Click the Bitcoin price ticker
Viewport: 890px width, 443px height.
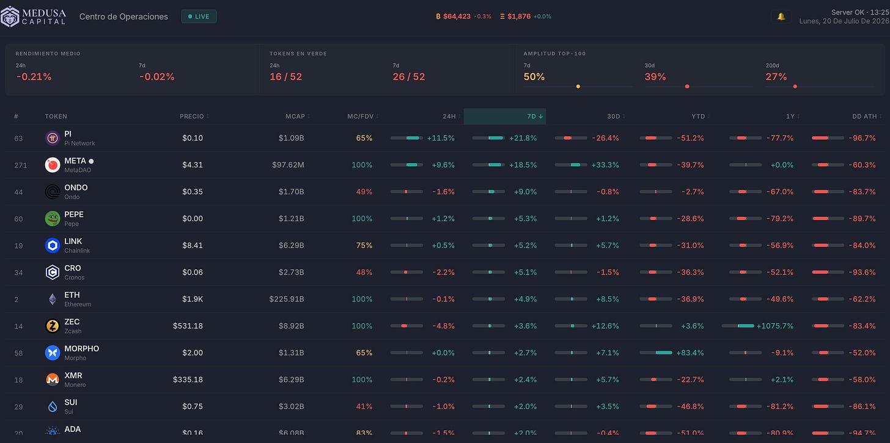click(x=463, y=16)
